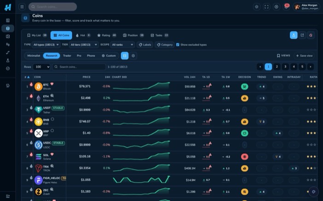Click the add plus circle icon in header
The height and width of the screenshot is (201, 323).
coord(276,7)
